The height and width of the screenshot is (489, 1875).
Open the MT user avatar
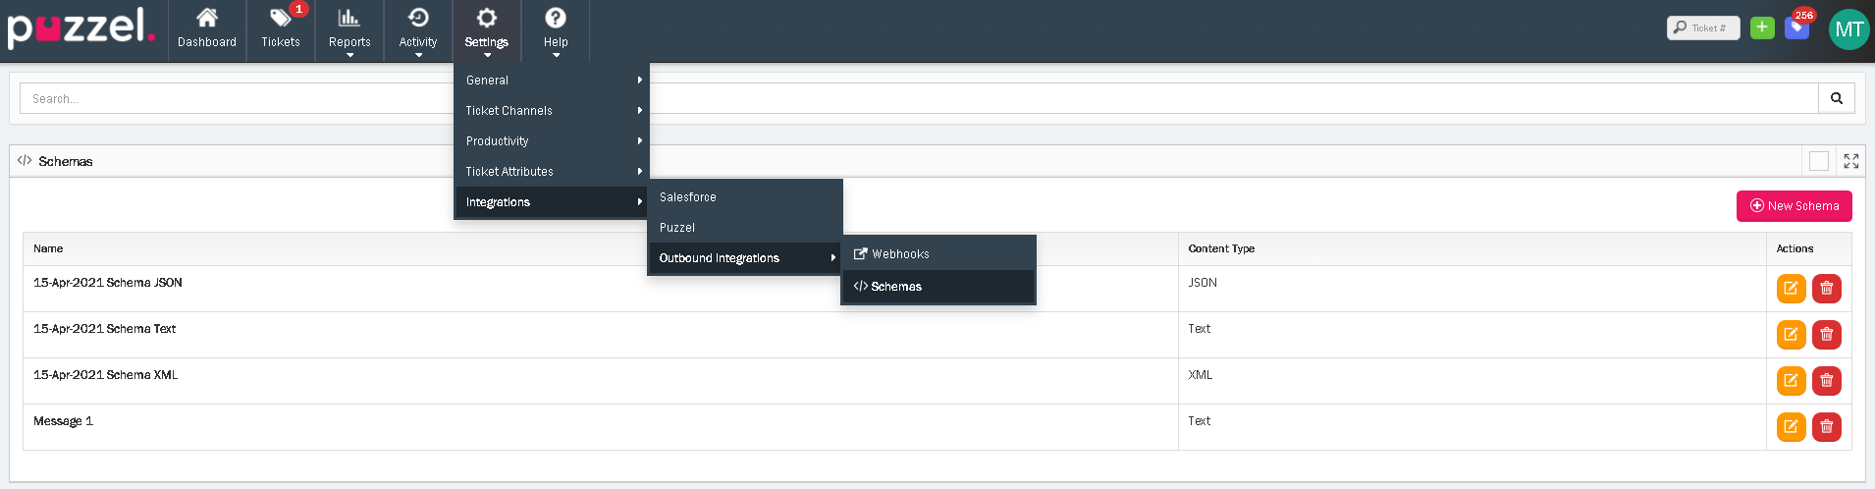[1848, 29]
